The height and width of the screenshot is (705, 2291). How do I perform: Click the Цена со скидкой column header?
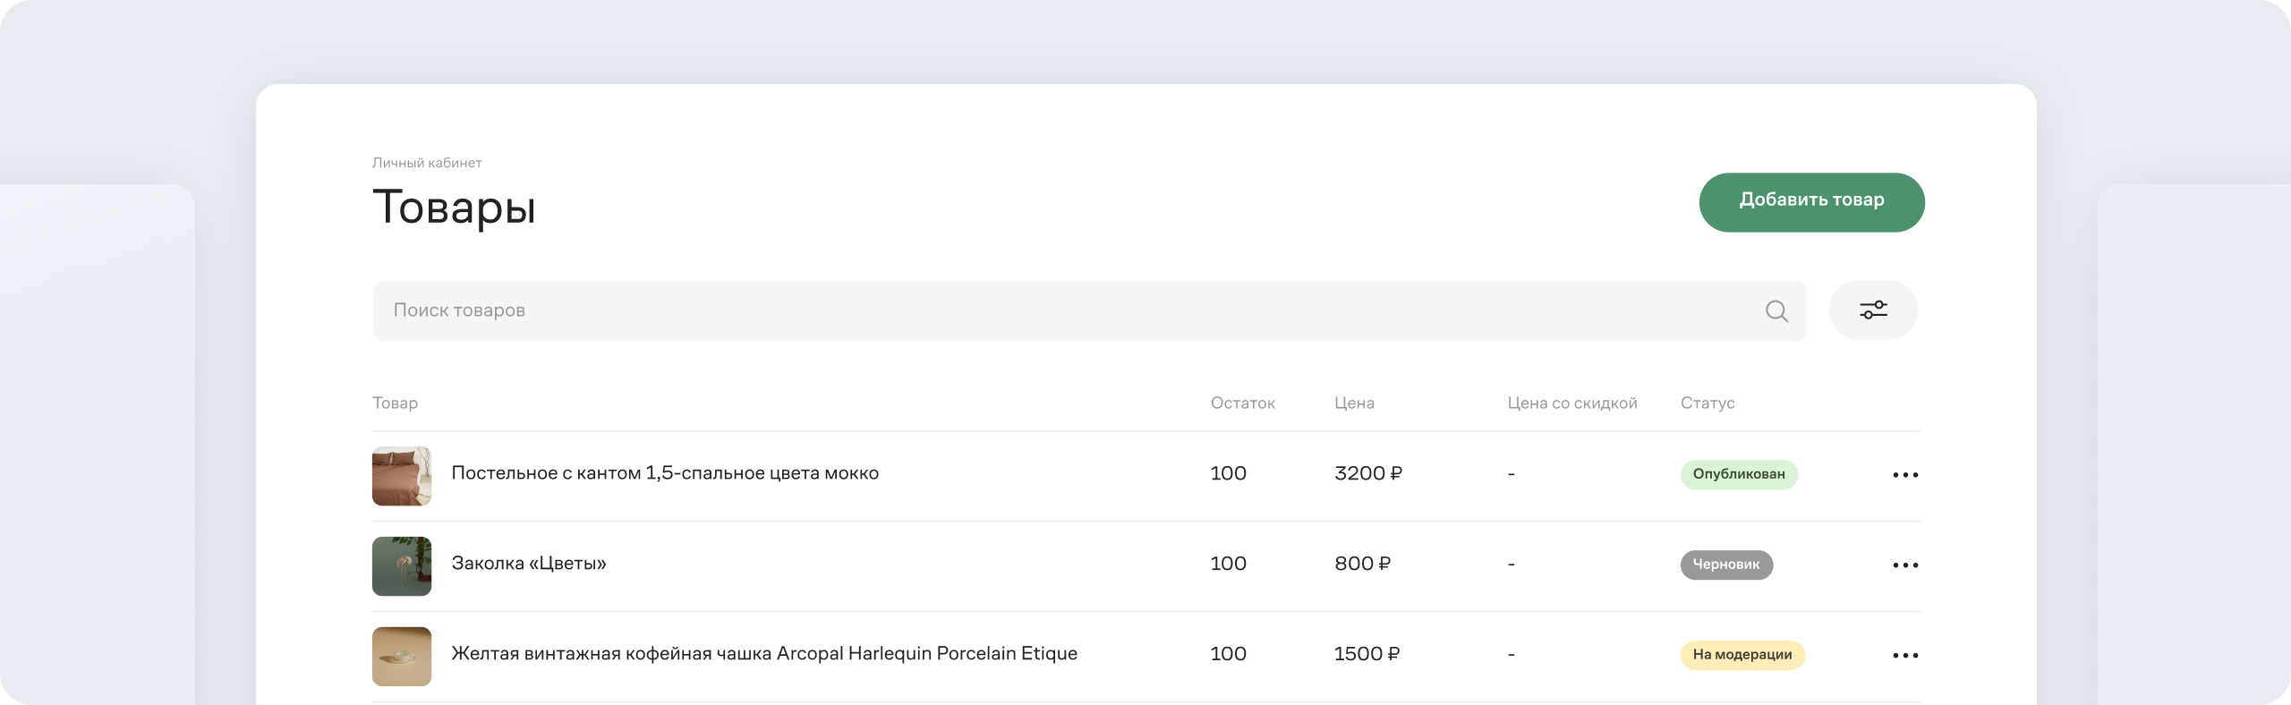point(1572,403)
